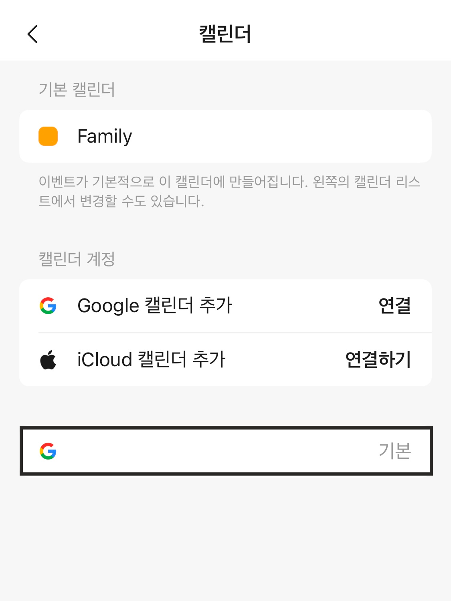Select the Google 캘린더 추가 label
Viewport: 451px width, 601px height.
(x=155, y=306)
